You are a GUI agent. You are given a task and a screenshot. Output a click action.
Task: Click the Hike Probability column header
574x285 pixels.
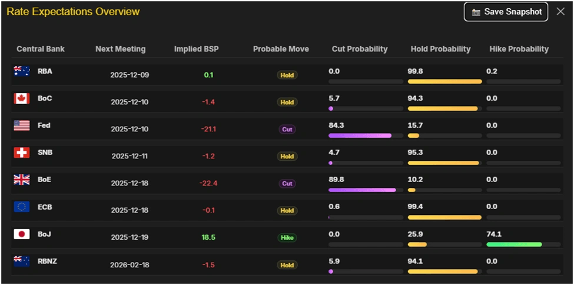[519, 49]
